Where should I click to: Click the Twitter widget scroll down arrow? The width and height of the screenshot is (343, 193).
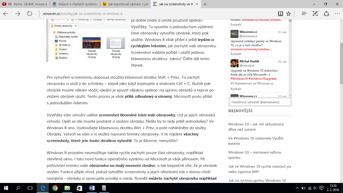[290, 95]
